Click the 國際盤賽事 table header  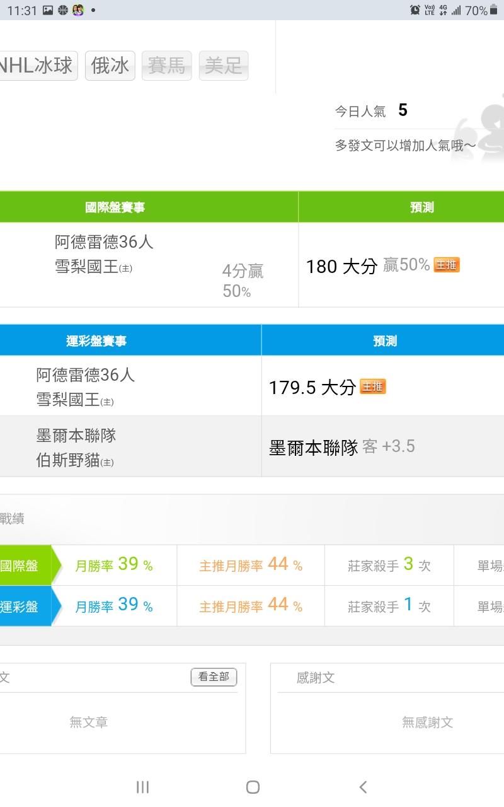coord(115,207)
